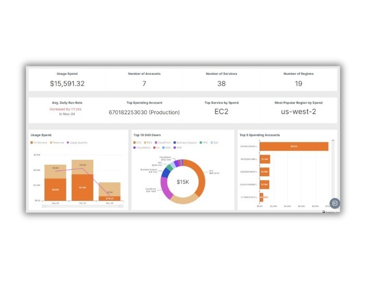Image resolution: width=366 pixels, height=289 pixels.
Task: Select the CloudWatch legend item
Action: (x=142, y=148)
